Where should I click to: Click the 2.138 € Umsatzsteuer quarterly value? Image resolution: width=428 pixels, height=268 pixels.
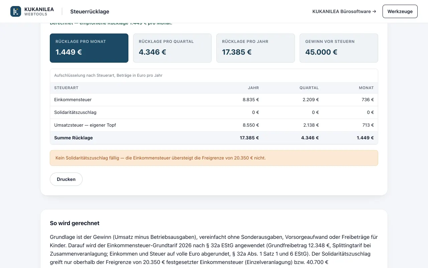[x=311, y=125]
